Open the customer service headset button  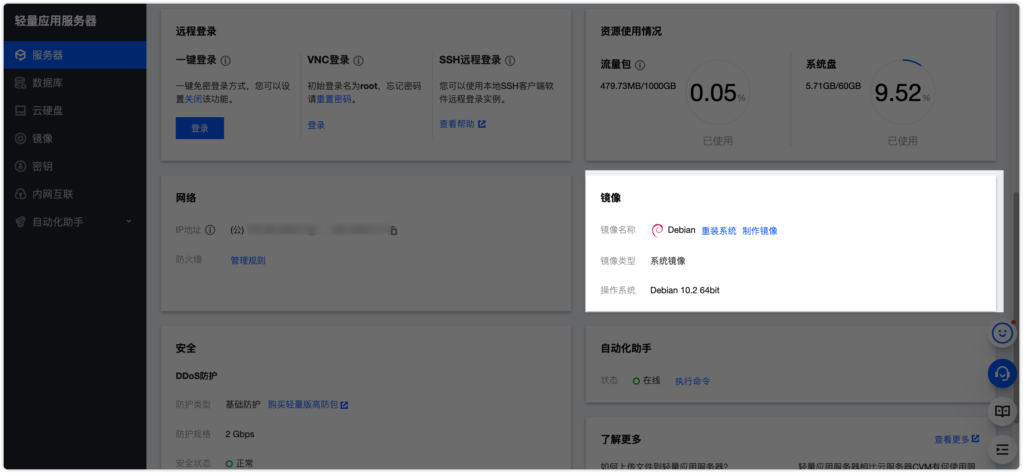[x=1002, y=373]
